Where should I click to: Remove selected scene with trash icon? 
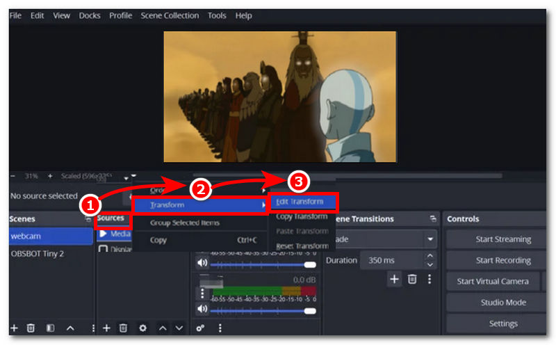click(31, 328)
